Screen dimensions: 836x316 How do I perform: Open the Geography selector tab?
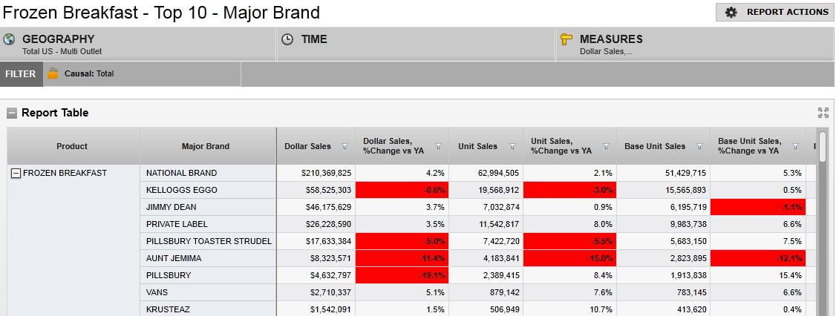click(x=138, y=45)
